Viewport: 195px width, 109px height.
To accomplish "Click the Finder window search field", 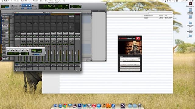I will 160,13.
